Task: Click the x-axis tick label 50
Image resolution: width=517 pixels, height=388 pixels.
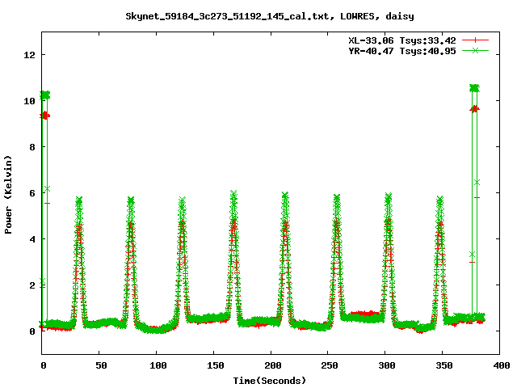Action: click(101, 365)
